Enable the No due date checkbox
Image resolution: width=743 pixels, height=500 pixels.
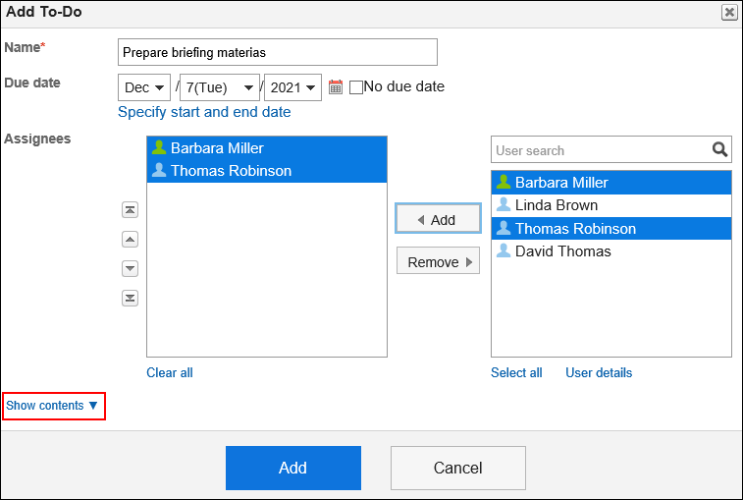coord(356,87)
